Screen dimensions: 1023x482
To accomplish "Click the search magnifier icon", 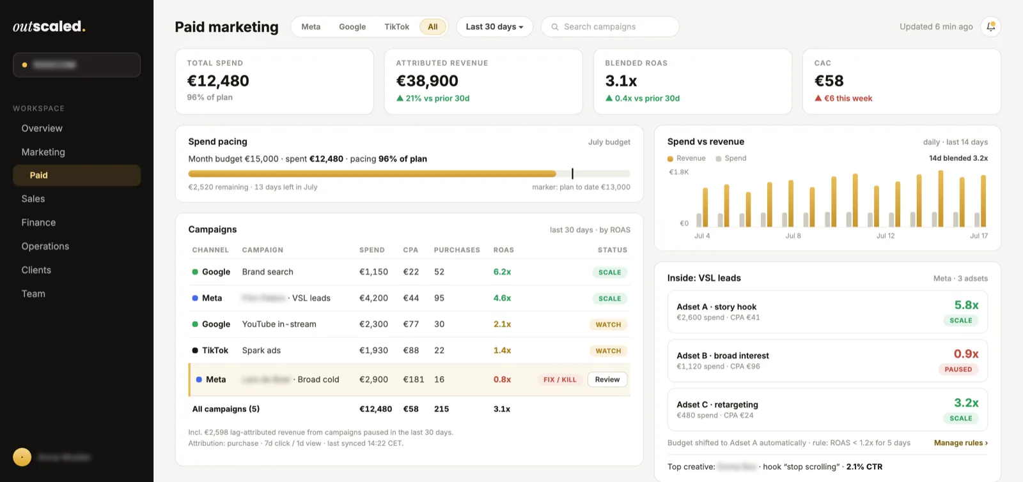I will point(555,27).
